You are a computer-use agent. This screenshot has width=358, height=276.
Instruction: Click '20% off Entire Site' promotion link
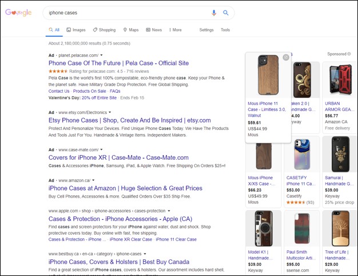99,98
